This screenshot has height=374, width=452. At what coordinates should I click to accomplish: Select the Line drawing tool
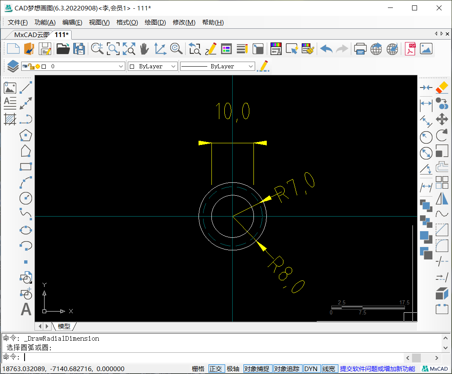click(26, 87)
